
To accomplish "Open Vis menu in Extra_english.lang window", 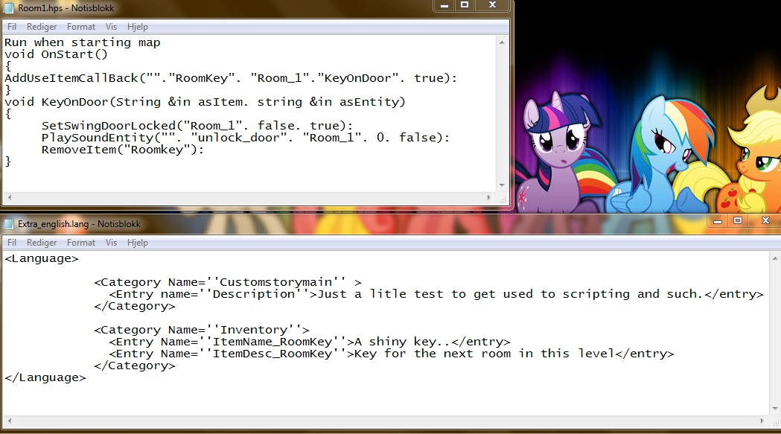I will [x=111, y=243].
